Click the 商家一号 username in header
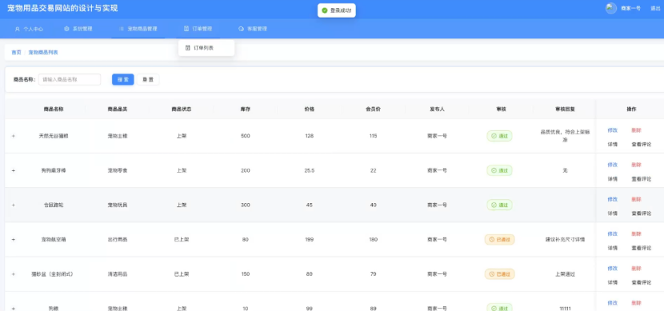The height and width of the screenshot is (311, 664). click(x=630, y=9)
